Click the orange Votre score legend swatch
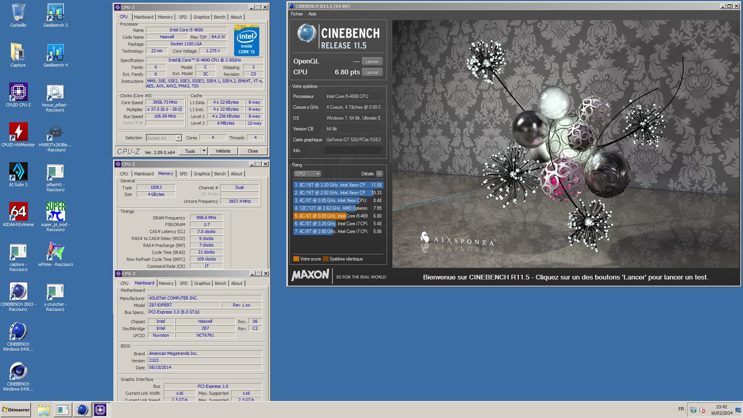This screenshot has width=743, height=418. (x=296, y=259)
